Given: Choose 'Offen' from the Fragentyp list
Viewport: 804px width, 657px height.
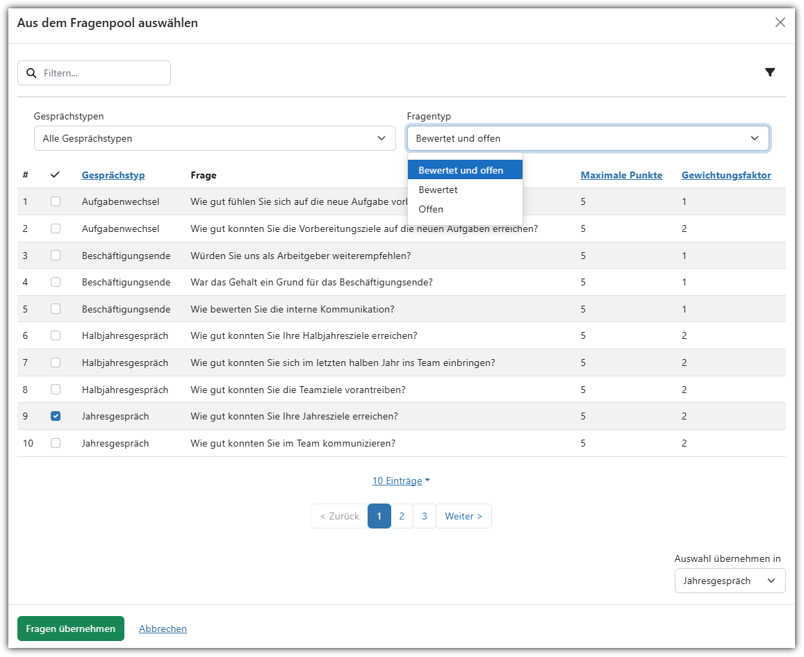Looking at the screenshot, I should (x=431, y=209).
